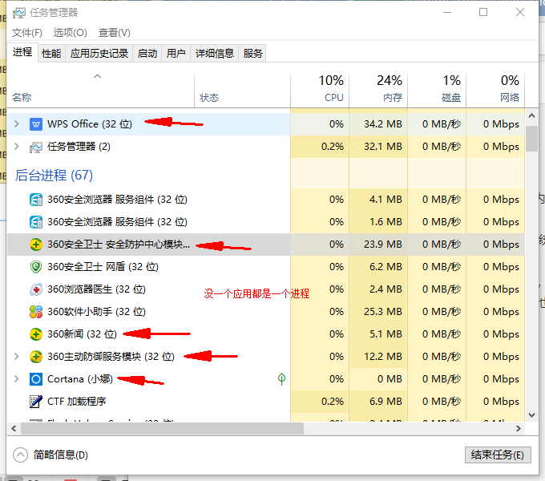Click the 360新闻 icon
The image size is (545, 481).
coord(36,334)
